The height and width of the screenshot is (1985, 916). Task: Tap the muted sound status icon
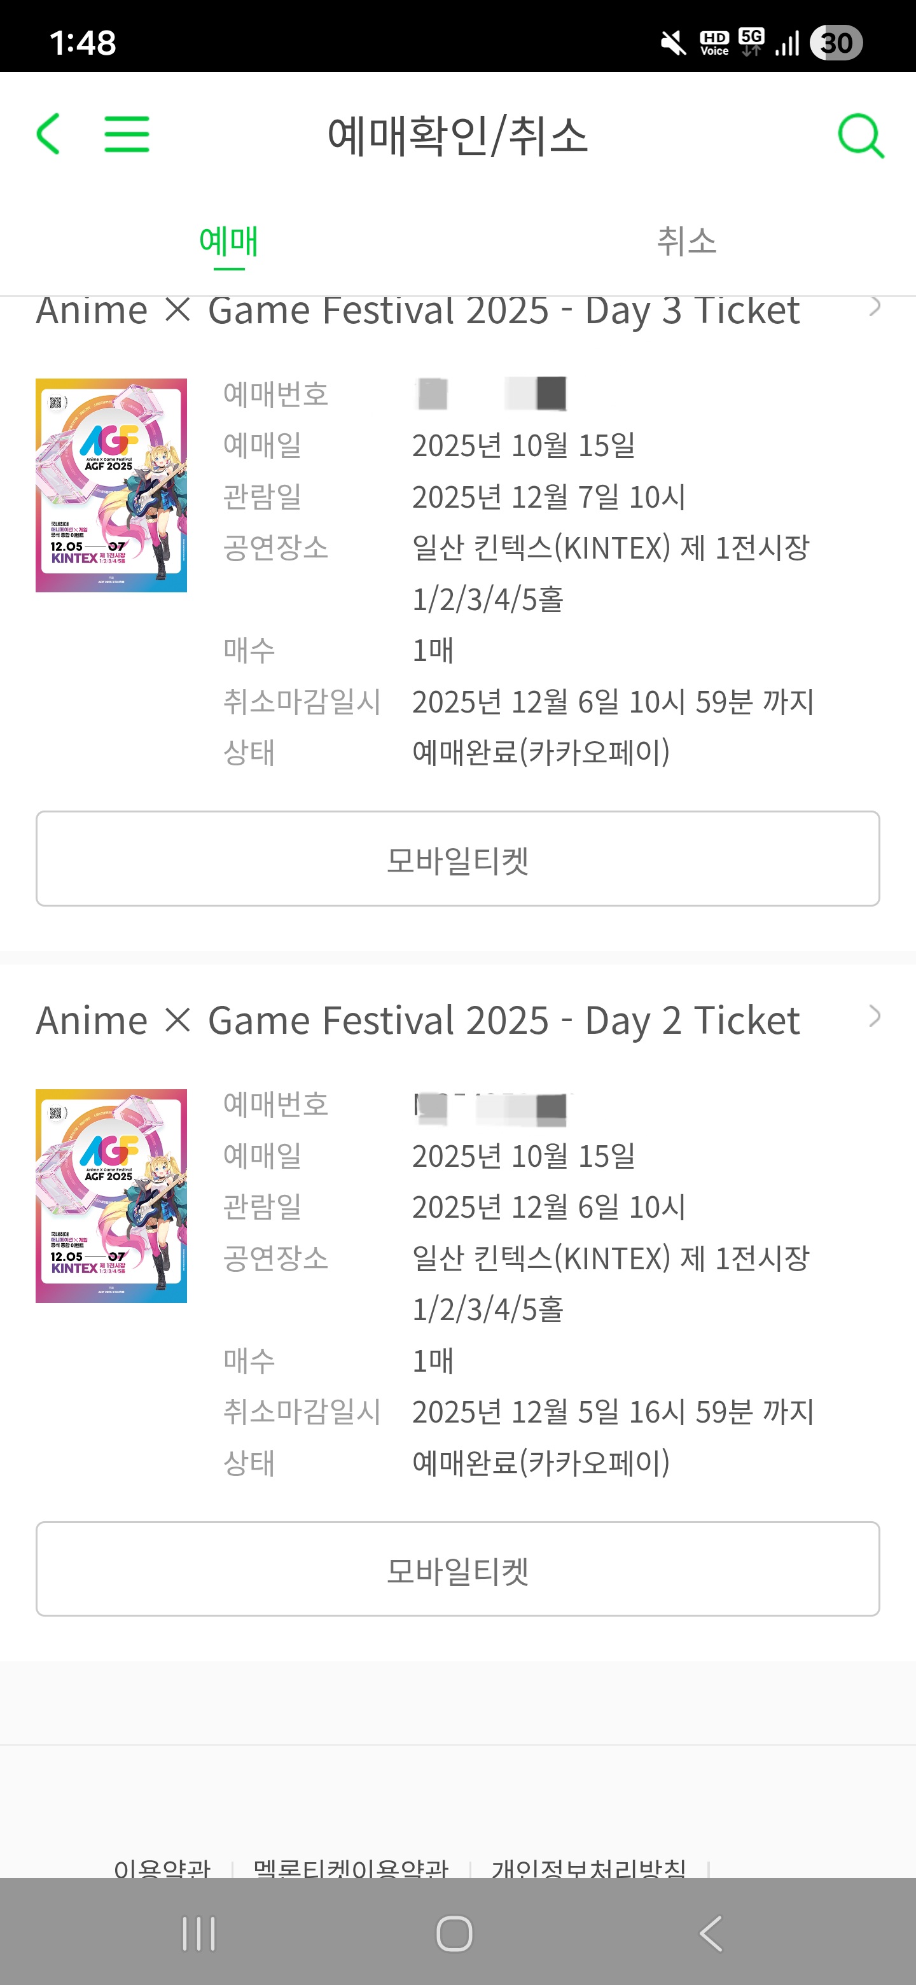[x=672, y=43]
